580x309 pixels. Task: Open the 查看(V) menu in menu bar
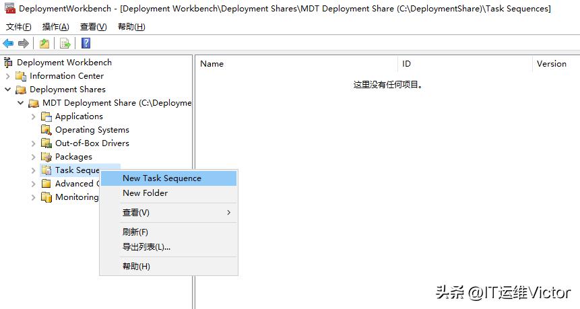93,27
